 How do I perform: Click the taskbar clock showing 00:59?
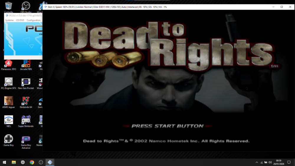[278, 162]
